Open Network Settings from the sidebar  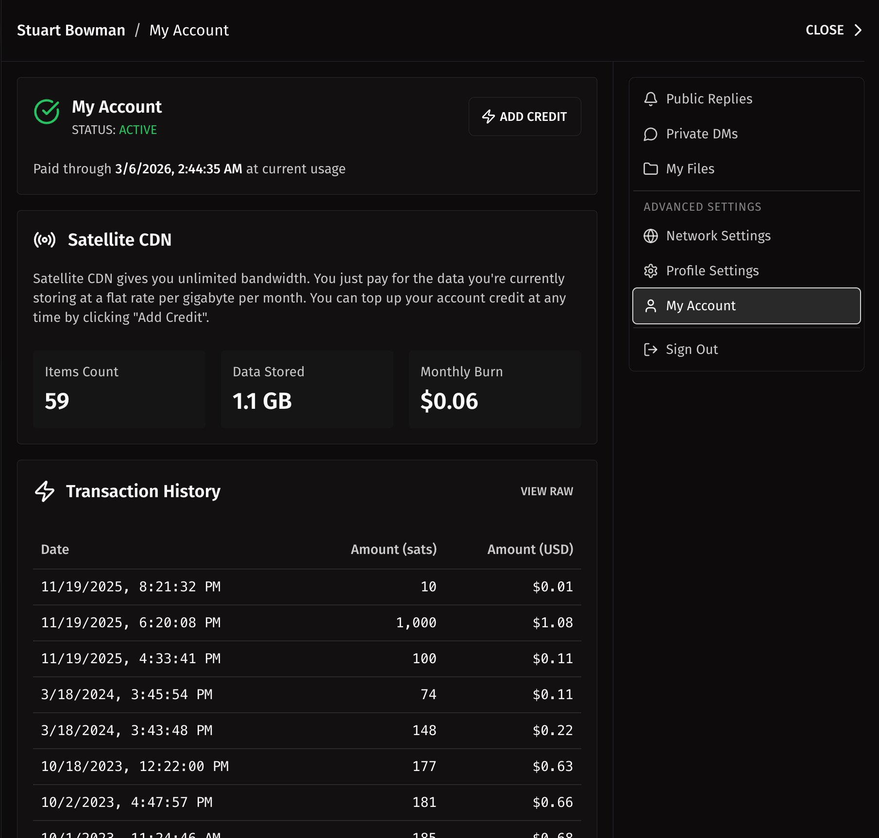[718, 236]
